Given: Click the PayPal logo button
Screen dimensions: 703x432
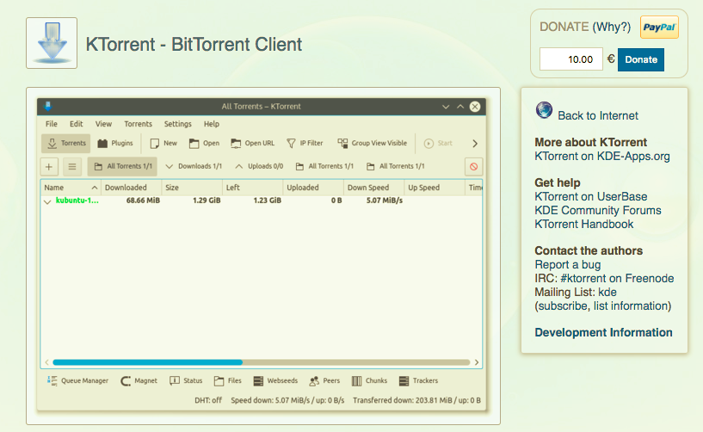Looking at the screenshot, I should click(659, 27).
